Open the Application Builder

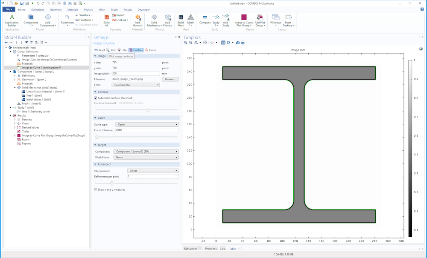pos(12,20)
